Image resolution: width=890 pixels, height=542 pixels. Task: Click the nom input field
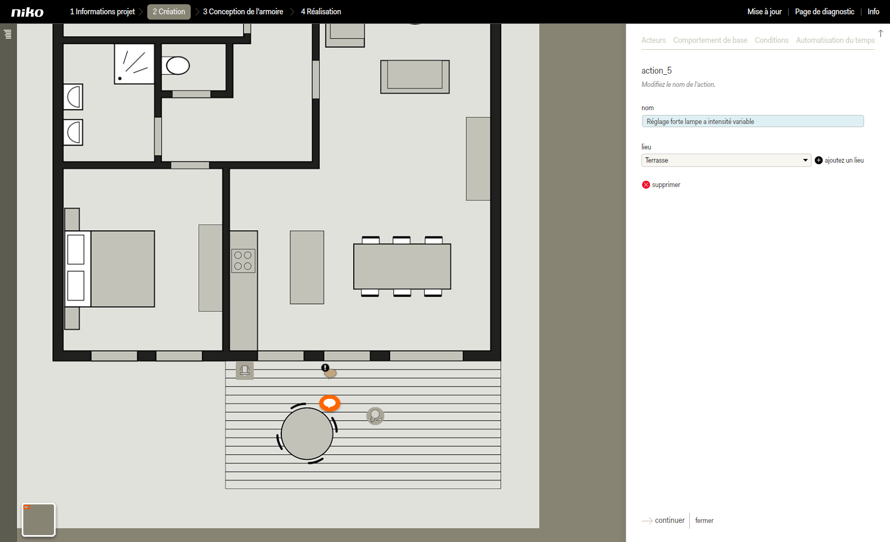(752, 121)
